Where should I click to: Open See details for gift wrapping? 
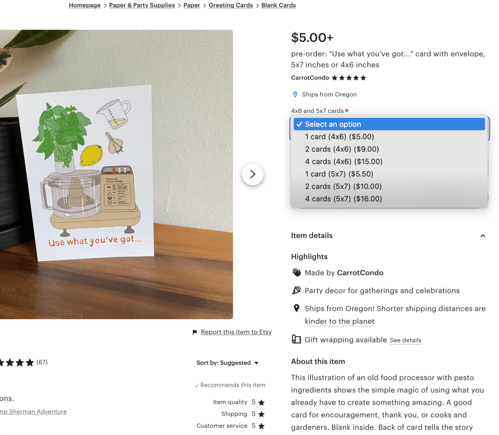(x=405, y=340)
